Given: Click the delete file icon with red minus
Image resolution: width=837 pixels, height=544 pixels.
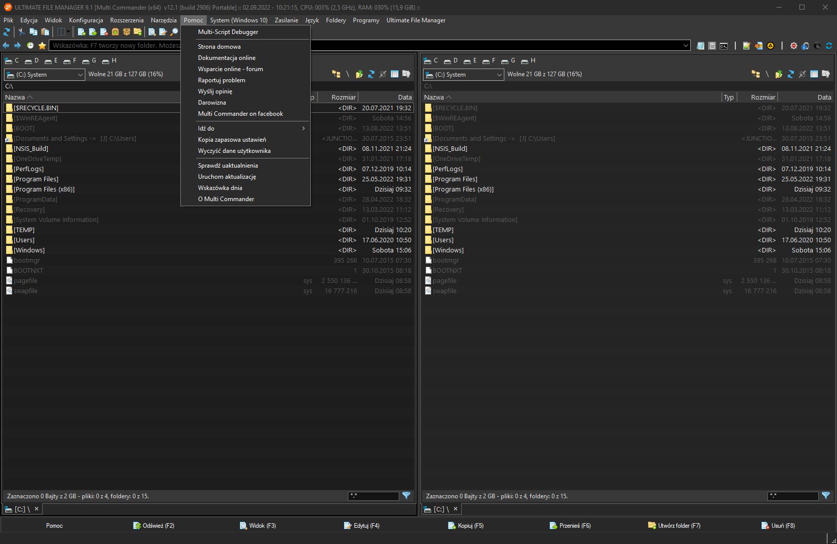Looking at the screenshot, I should (x=104, y=32).
